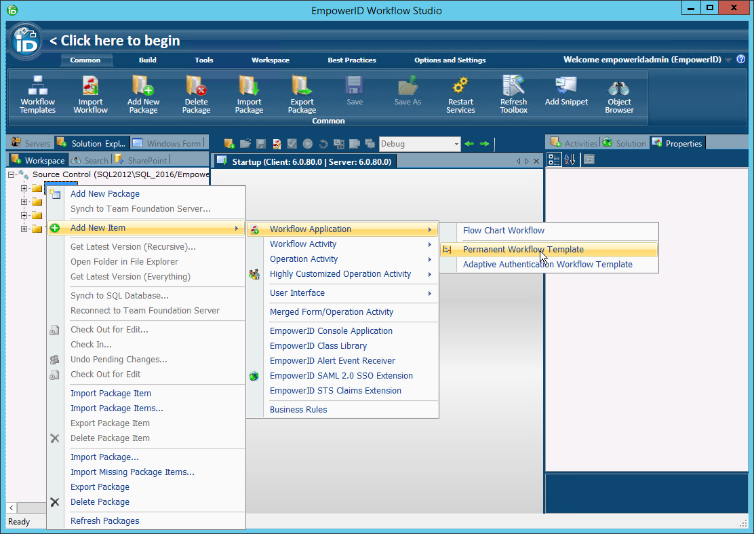The height and width of the screenshot is (534, 754).
Task: Click the left scrollbar arrow below the tree
Action: pos(11,508)
